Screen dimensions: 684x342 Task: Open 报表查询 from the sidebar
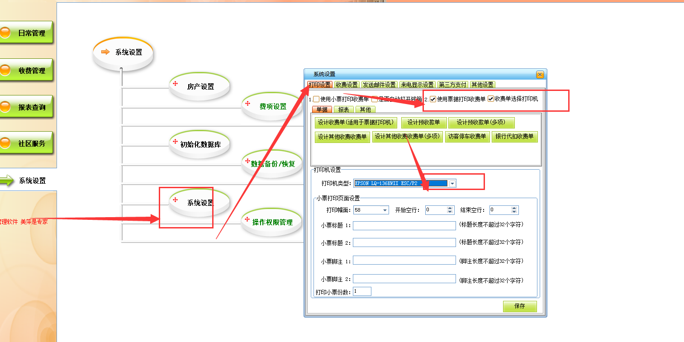(27, 107)
